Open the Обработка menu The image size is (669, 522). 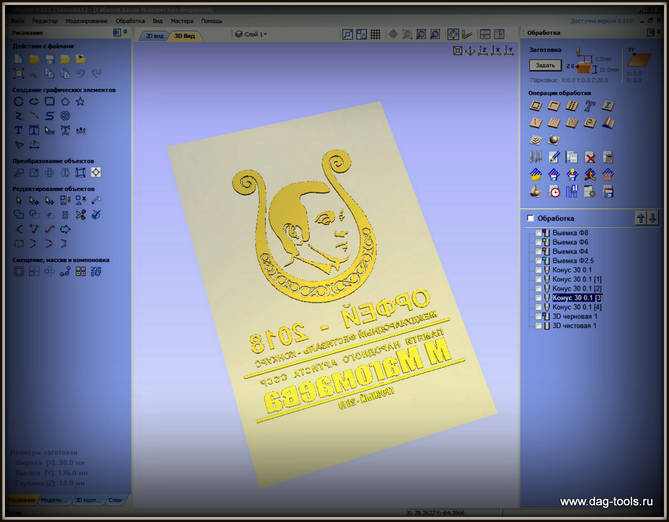(x=130, y=21)
